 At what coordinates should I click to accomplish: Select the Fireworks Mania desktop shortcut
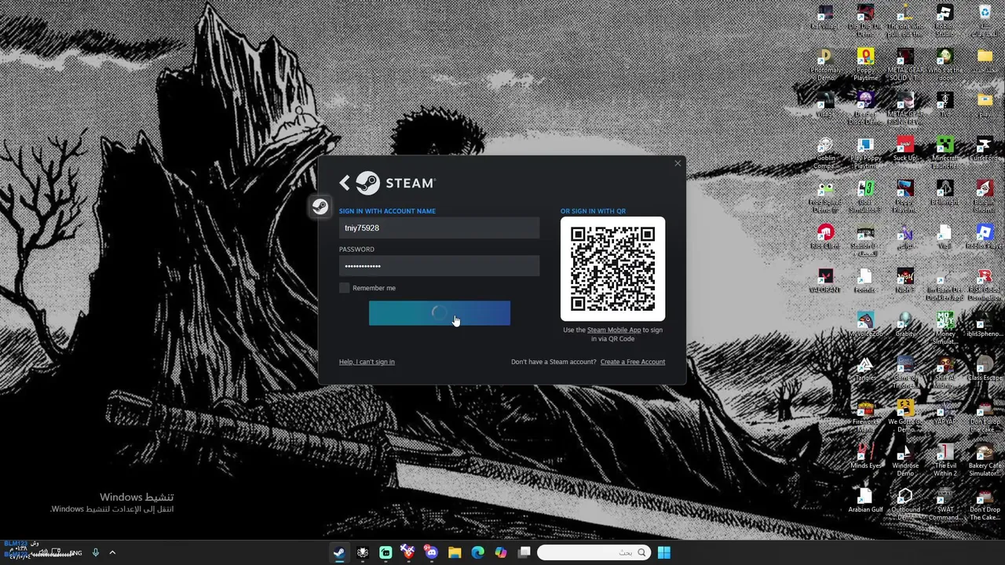[x=865, y=416]
